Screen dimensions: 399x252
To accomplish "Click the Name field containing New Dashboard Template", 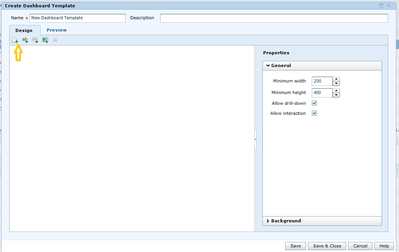I will click(x=77, y=18).
